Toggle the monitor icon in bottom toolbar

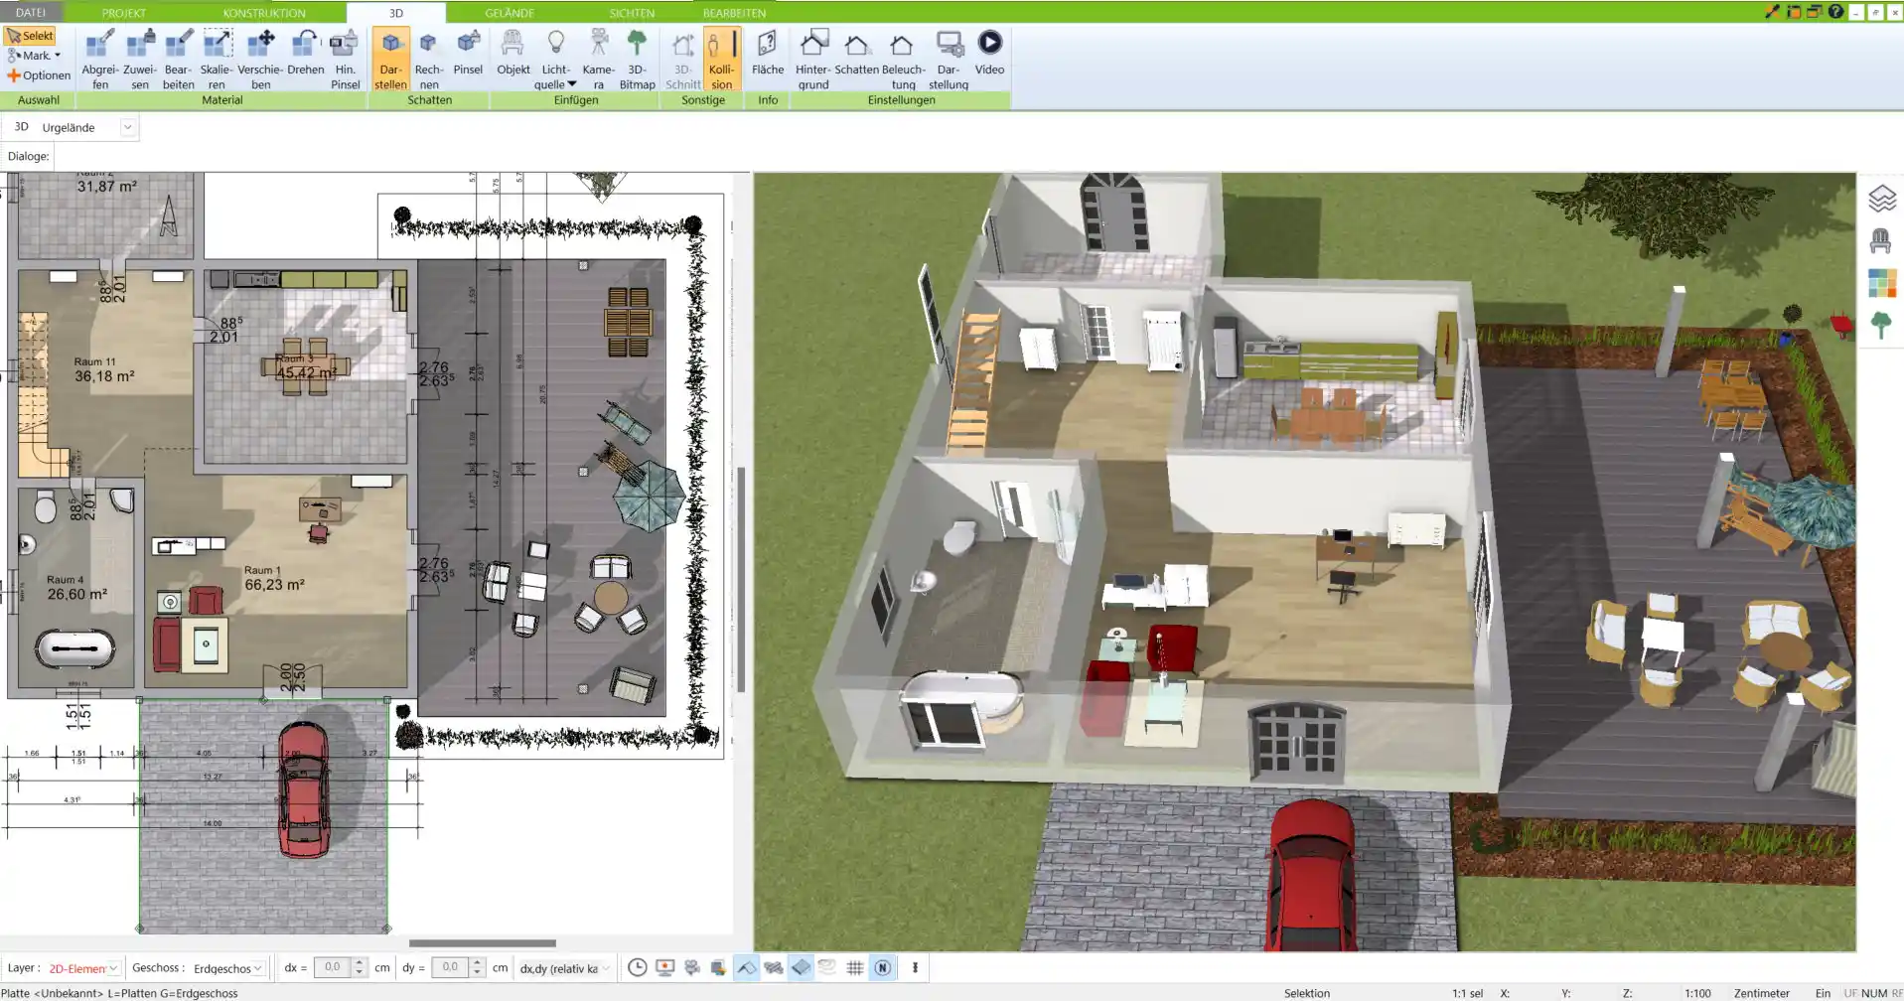pyautogui.click(x=665, y=967)
